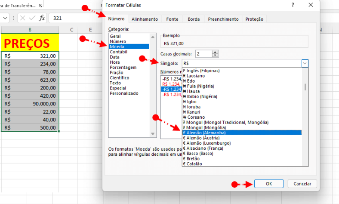Choose Laosiano currency symbol
The width and height of the screenshot is (339, 204).
242,76
